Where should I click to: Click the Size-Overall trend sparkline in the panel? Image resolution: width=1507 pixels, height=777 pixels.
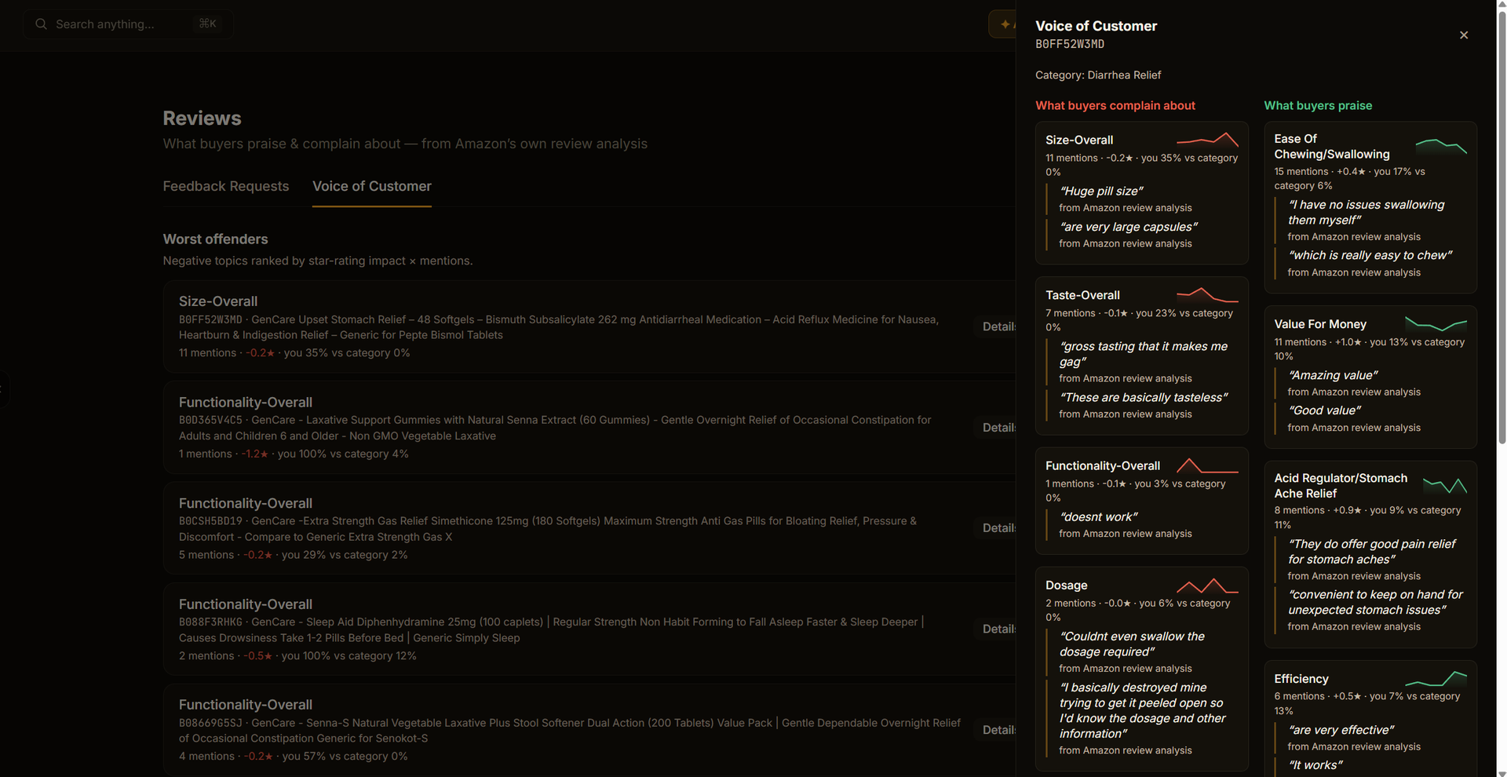coord(1207,140)
